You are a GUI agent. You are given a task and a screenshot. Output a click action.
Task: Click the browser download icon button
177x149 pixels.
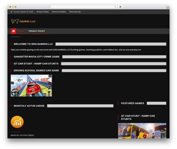tap(120, 7)
